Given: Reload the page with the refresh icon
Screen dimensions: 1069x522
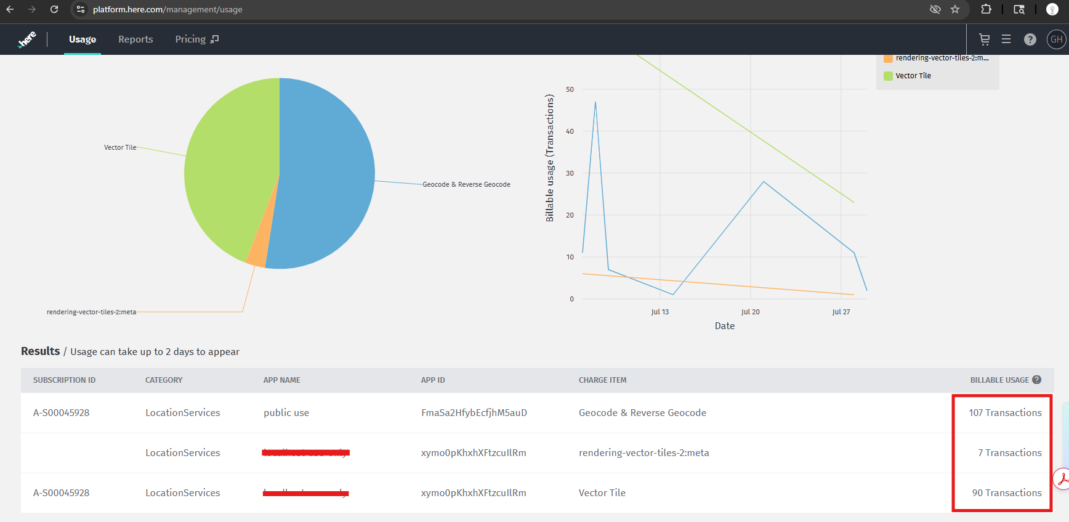Looking at the screenshot, I should point(54,9).
